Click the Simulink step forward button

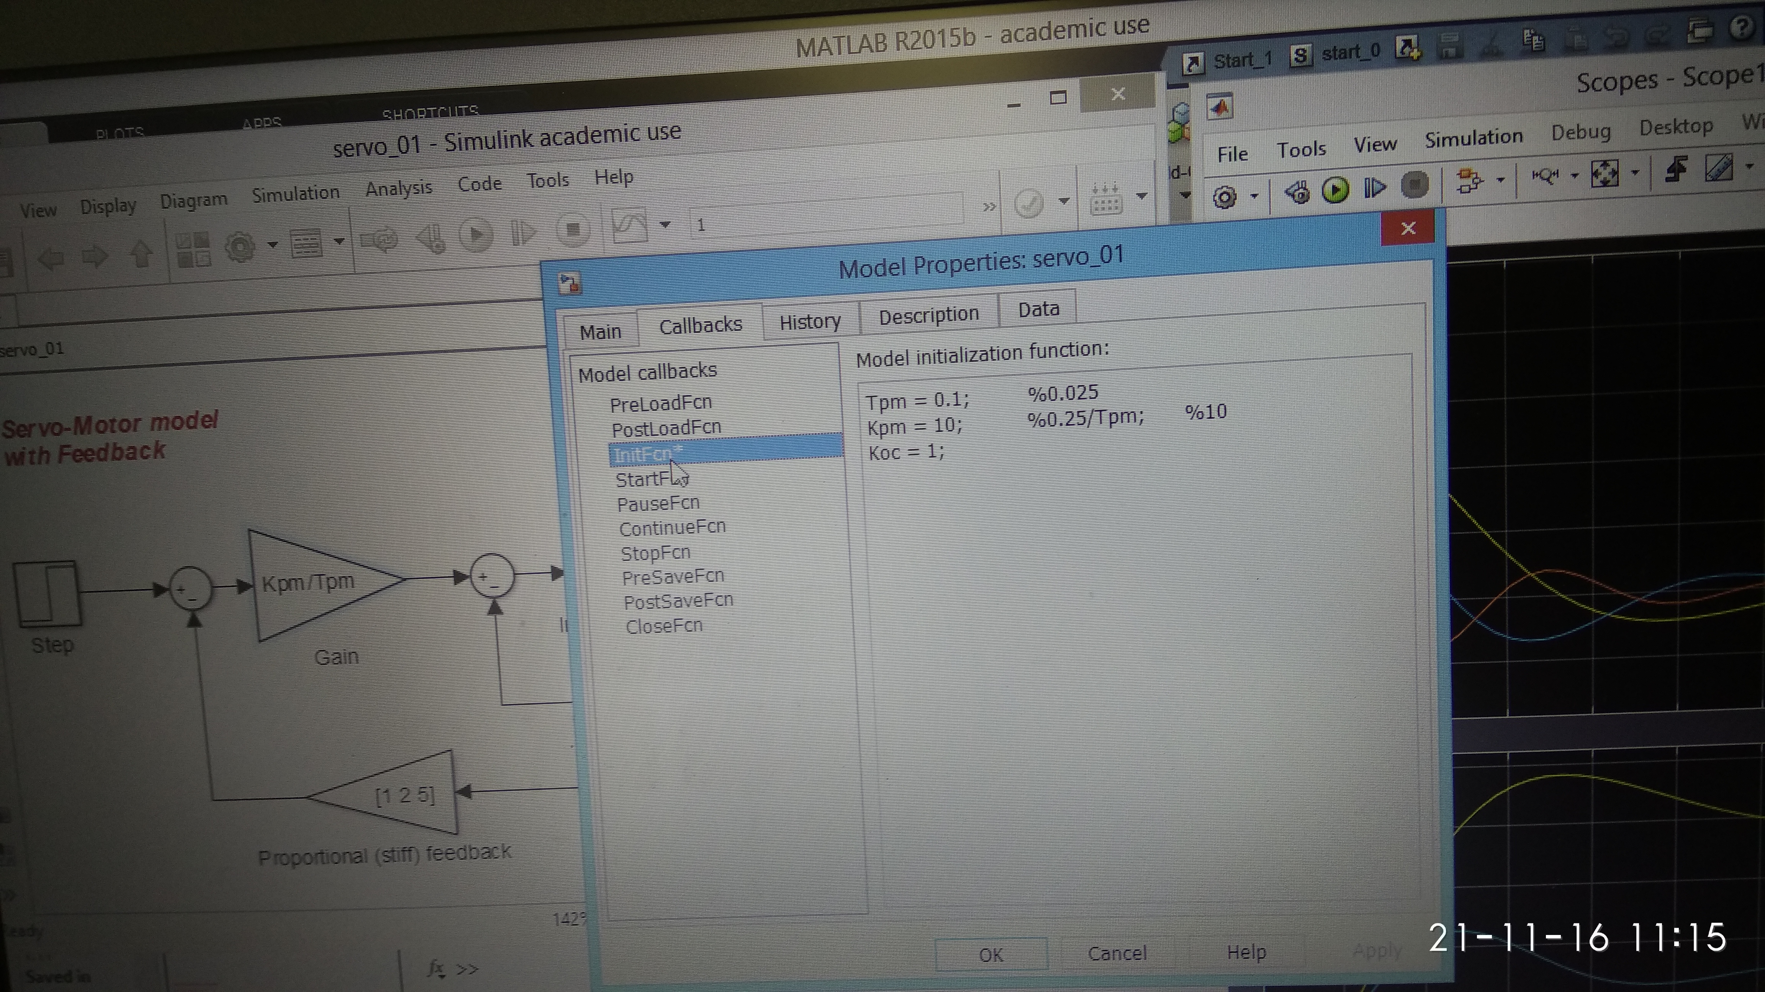click(x=524, y=232)
